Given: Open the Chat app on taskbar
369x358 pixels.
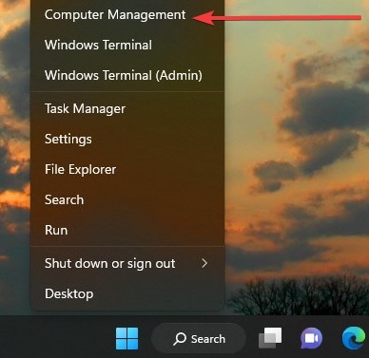Looking at the screenshot, I should point(311,338).
